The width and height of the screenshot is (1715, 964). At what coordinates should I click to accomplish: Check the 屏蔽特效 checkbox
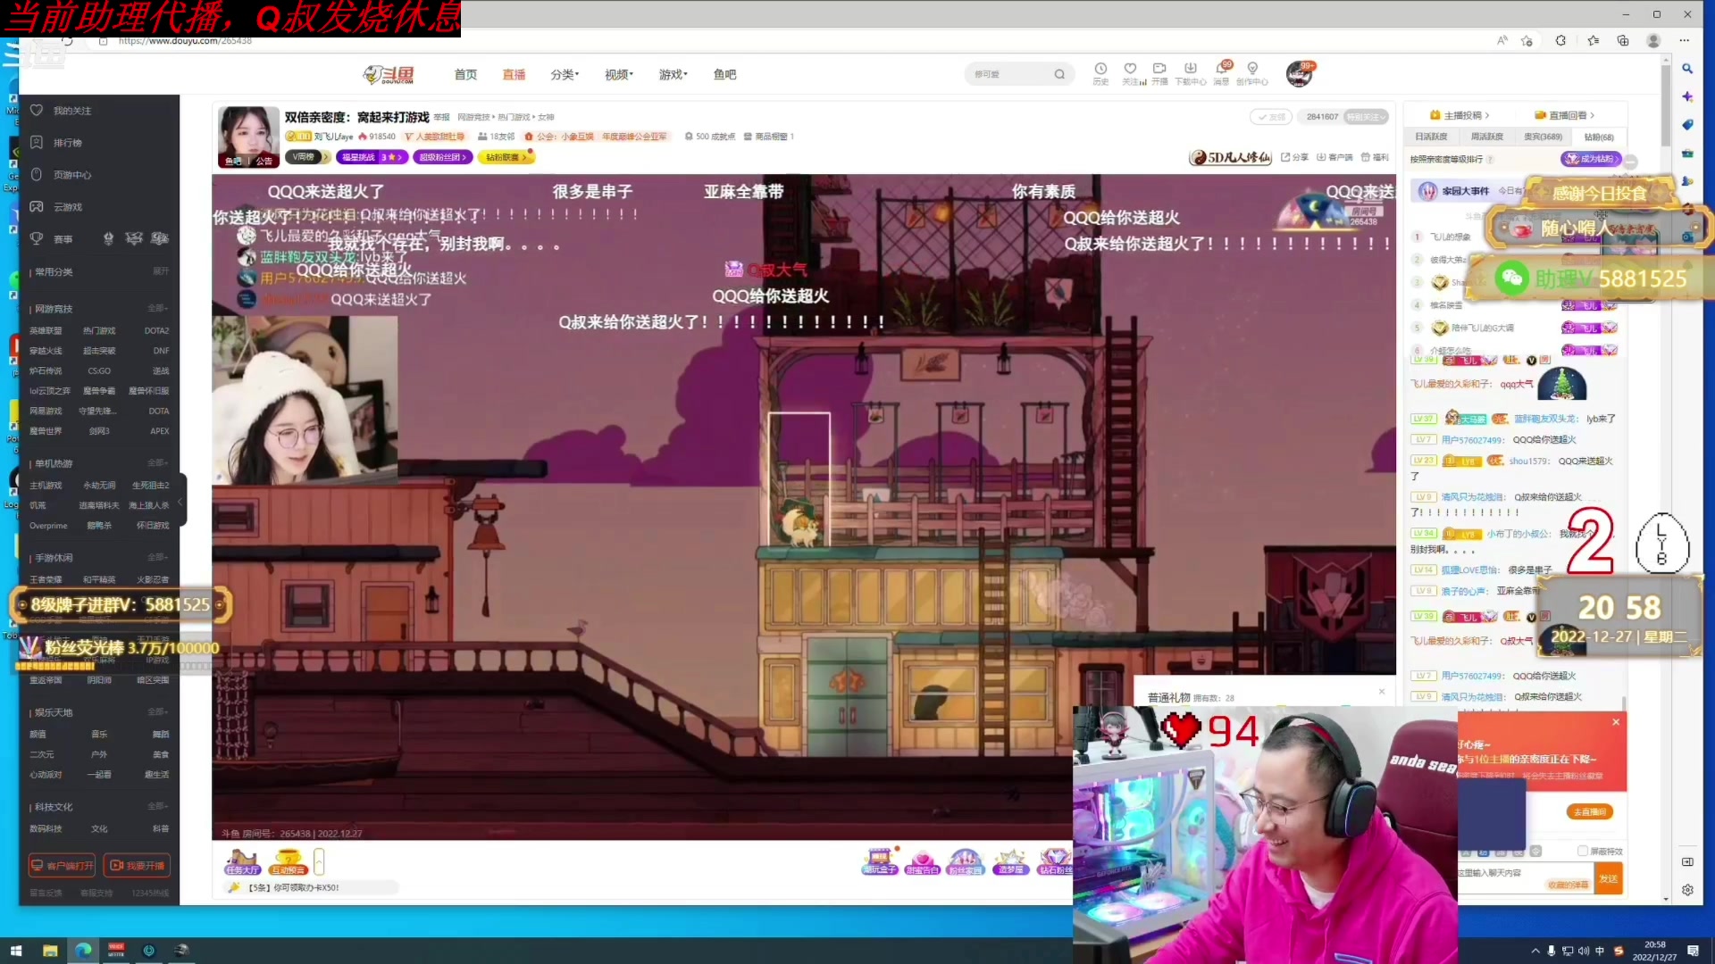[1583, 851]
